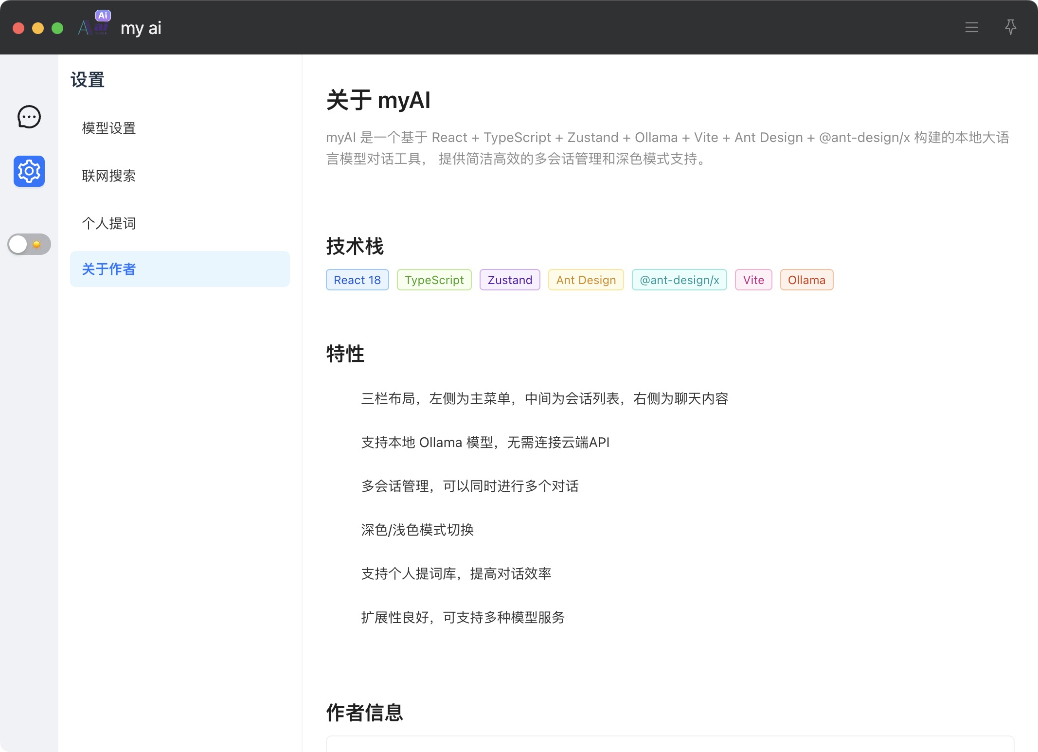Click feature line 扩展性良好

(463, 618)
